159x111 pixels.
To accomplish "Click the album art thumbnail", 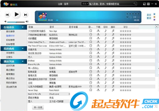I will click(42, 17).
